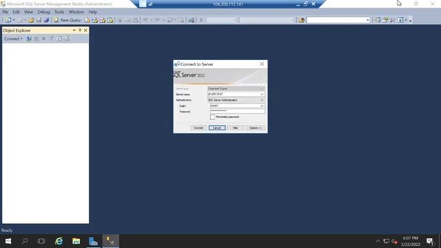This screenshot has width=441, height=248.
Task: Close the Connect to Server dialog
Action: [x=262, y=64]
